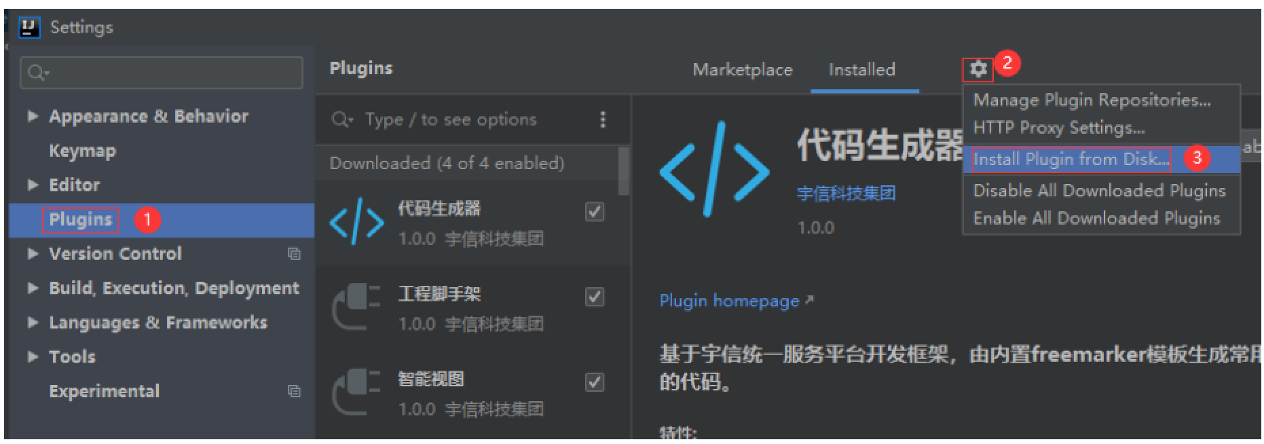Click the 代码生成器 plugin code icon in list
This screenshot has width=1264, height=444.
coord(356,222)
